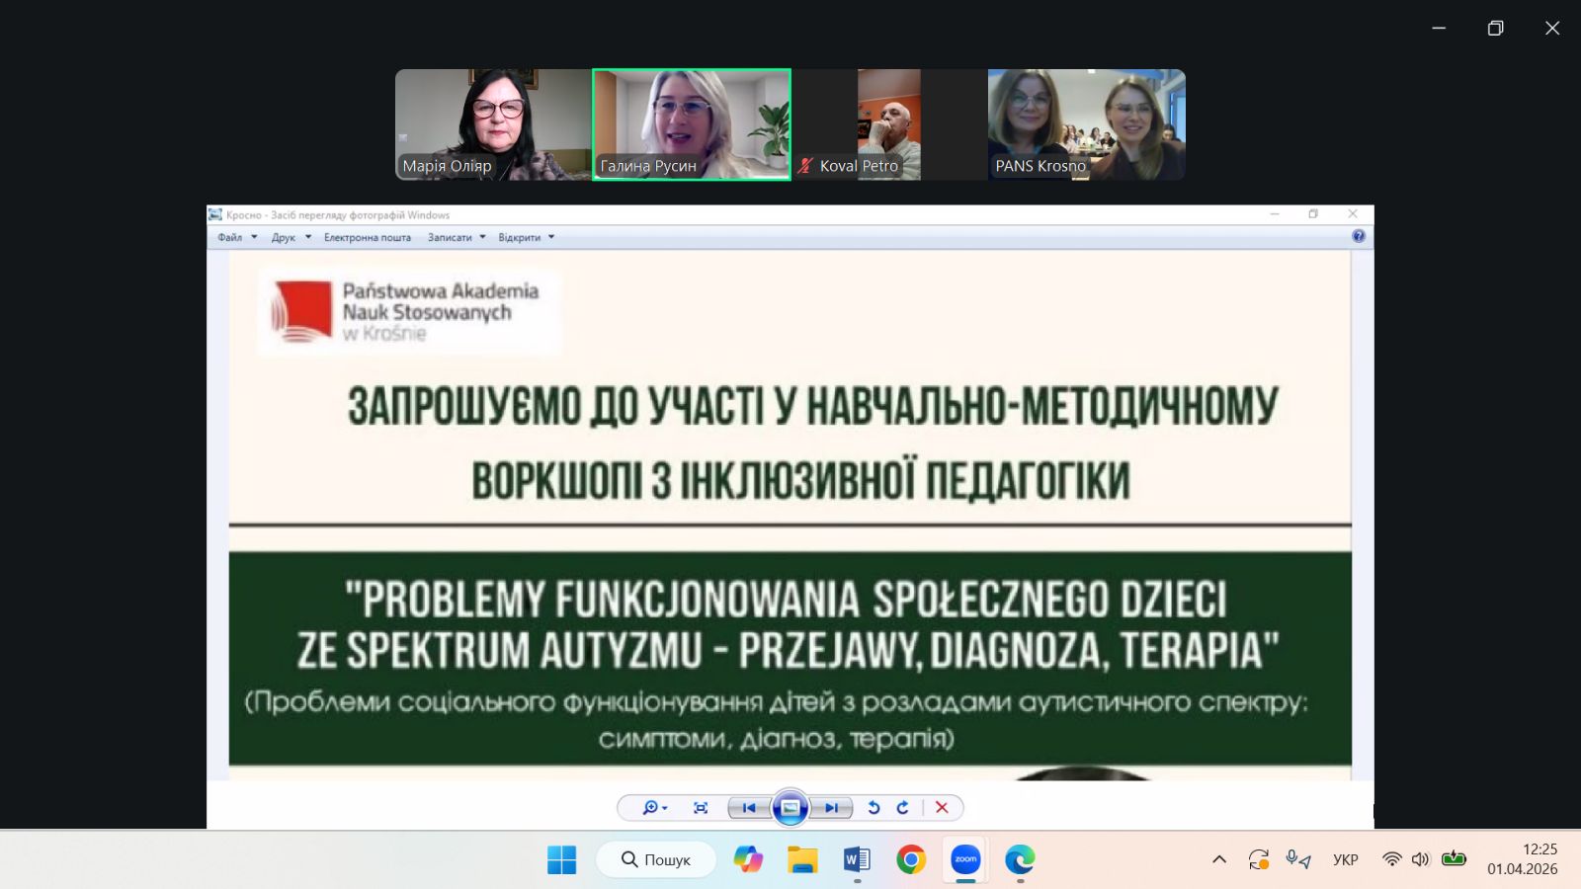Start the slideshow with the round center button
1581x889 pixels.
pyautogui.click(x=790, y=808)
